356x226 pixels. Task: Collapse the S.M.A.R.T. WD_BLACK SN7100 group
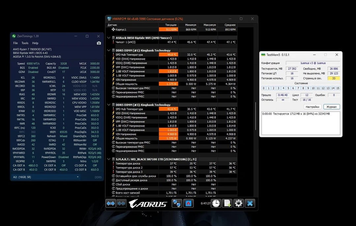pyautogui.click(x=108, y=159)
